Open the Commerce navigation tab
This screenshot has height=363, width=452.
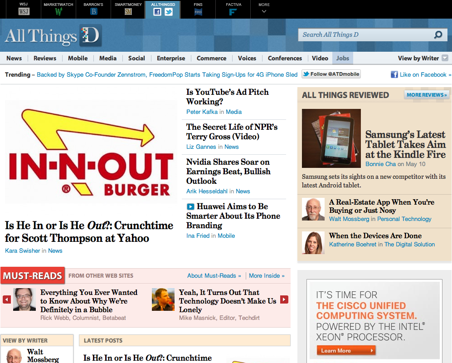click(212, 58)
